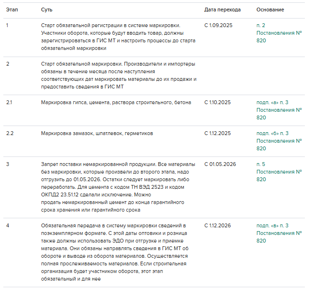The width and height of the screenshot is (312, 292).
Task: Select the date «С 1.12.2026» for stage 4
Action: pos(217,225)
